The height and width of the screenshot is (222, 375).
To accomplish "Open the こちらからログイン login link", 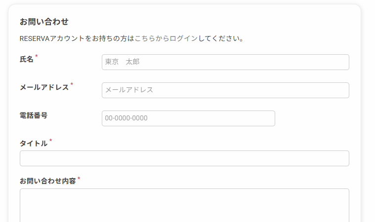I will coord(166,38).
